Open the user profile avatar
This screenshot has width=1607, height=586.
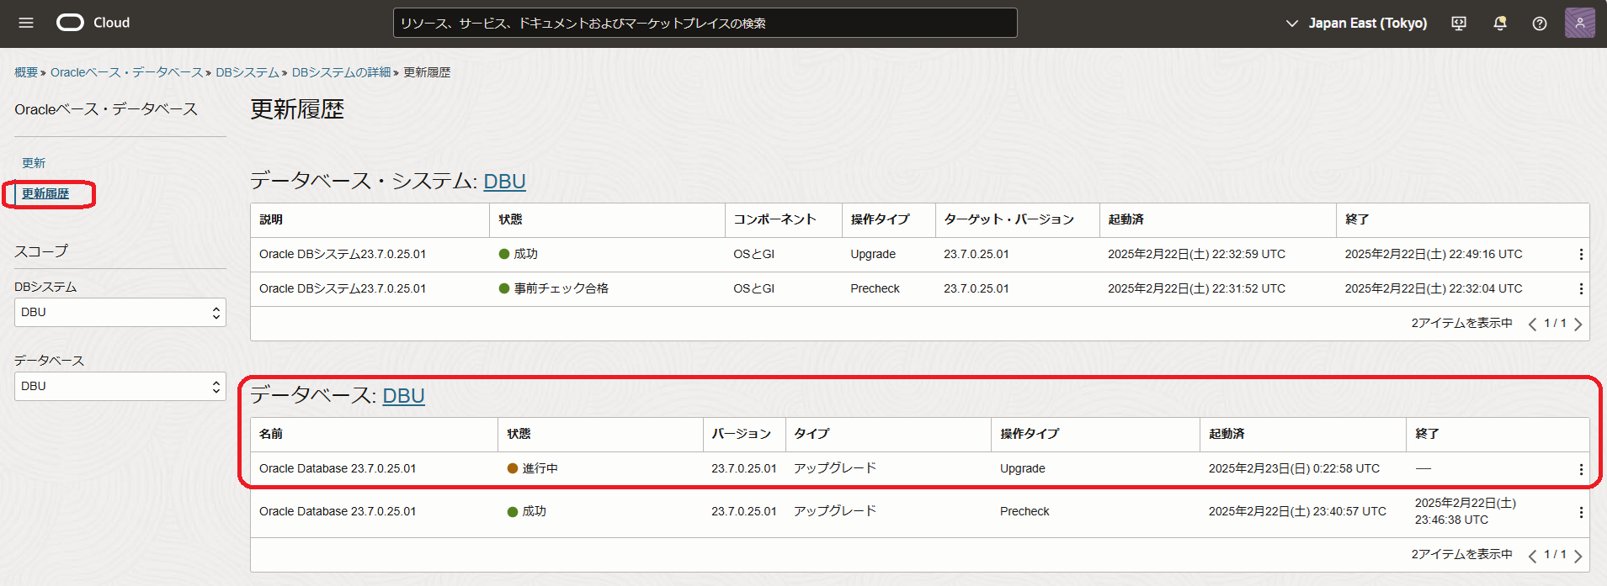pos(1580,23)
